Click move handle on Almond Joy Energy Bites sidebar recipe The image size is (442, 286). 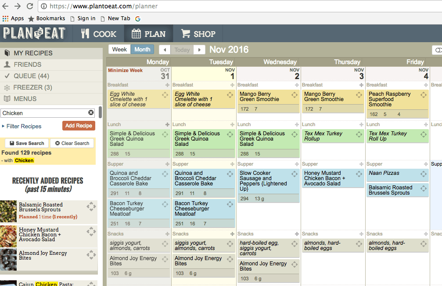point(91,255)
